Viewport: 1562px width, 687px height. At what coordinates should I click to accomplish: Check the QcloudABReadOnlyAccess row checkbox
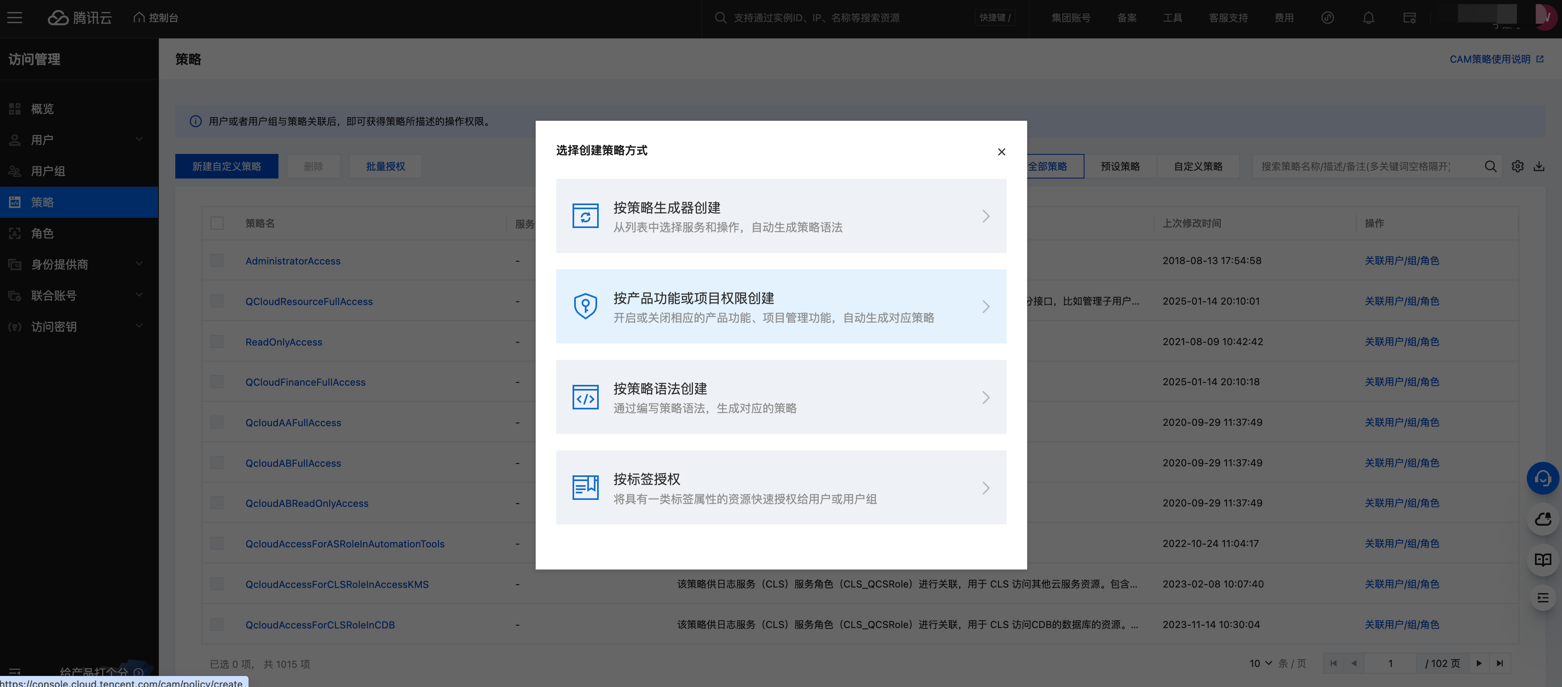[x=217, y=503]
